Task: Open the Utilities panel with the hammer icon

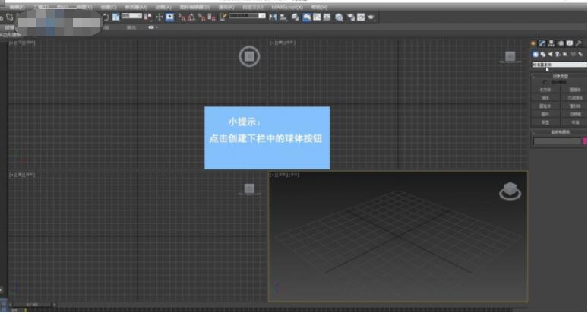Action: tap(579, 43)
